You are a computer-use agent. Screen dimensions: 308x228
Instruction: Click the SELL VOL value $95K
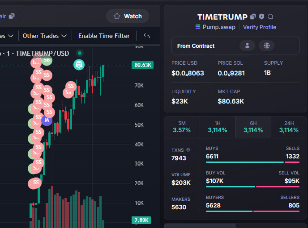(292, 181)
